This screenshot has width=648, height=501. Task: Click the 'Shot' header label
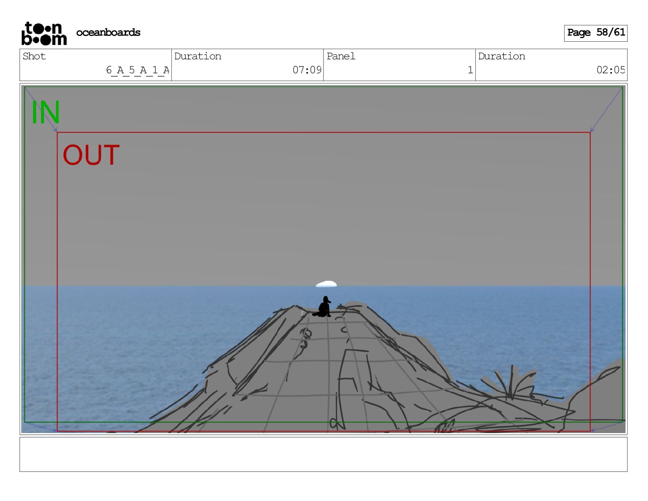click(x=34, y=56)
